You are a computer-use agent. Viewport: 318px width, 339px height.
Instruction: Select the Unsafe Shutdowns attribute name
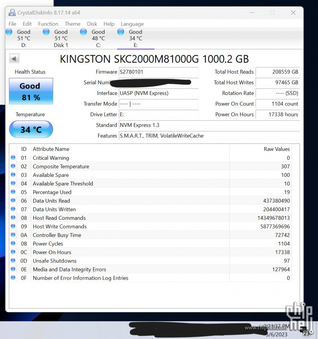click(x=55, y=261)
